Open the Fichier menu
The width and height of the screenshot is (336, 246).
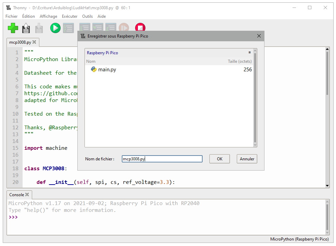point(12,16)
